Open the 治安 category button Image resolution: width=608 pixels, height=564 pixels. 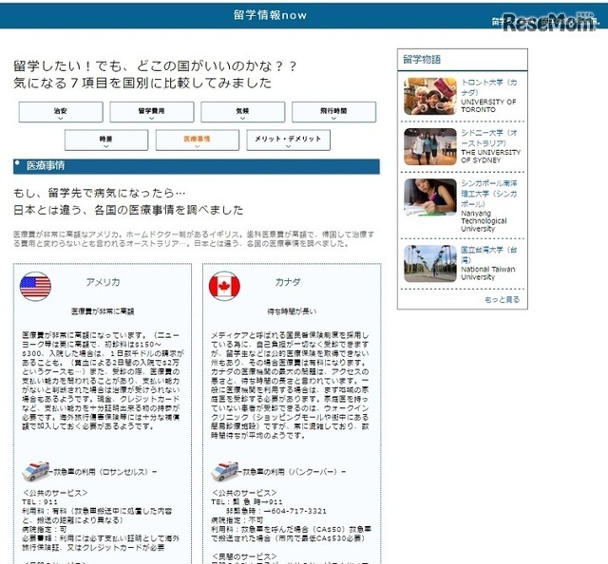tap(61, 112)
